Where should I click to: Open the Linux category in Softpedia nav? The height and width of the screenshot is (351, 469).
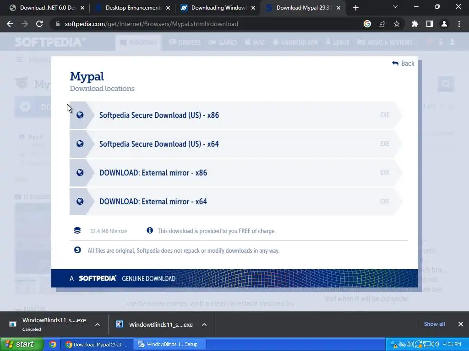(338, 43)
